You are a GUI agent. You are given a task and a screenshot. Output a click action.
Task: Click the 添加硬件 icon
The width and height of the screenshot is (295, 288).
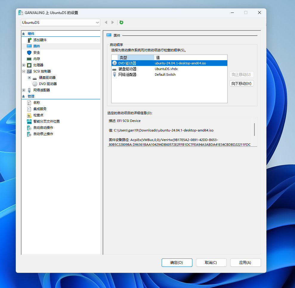point(29,40)
